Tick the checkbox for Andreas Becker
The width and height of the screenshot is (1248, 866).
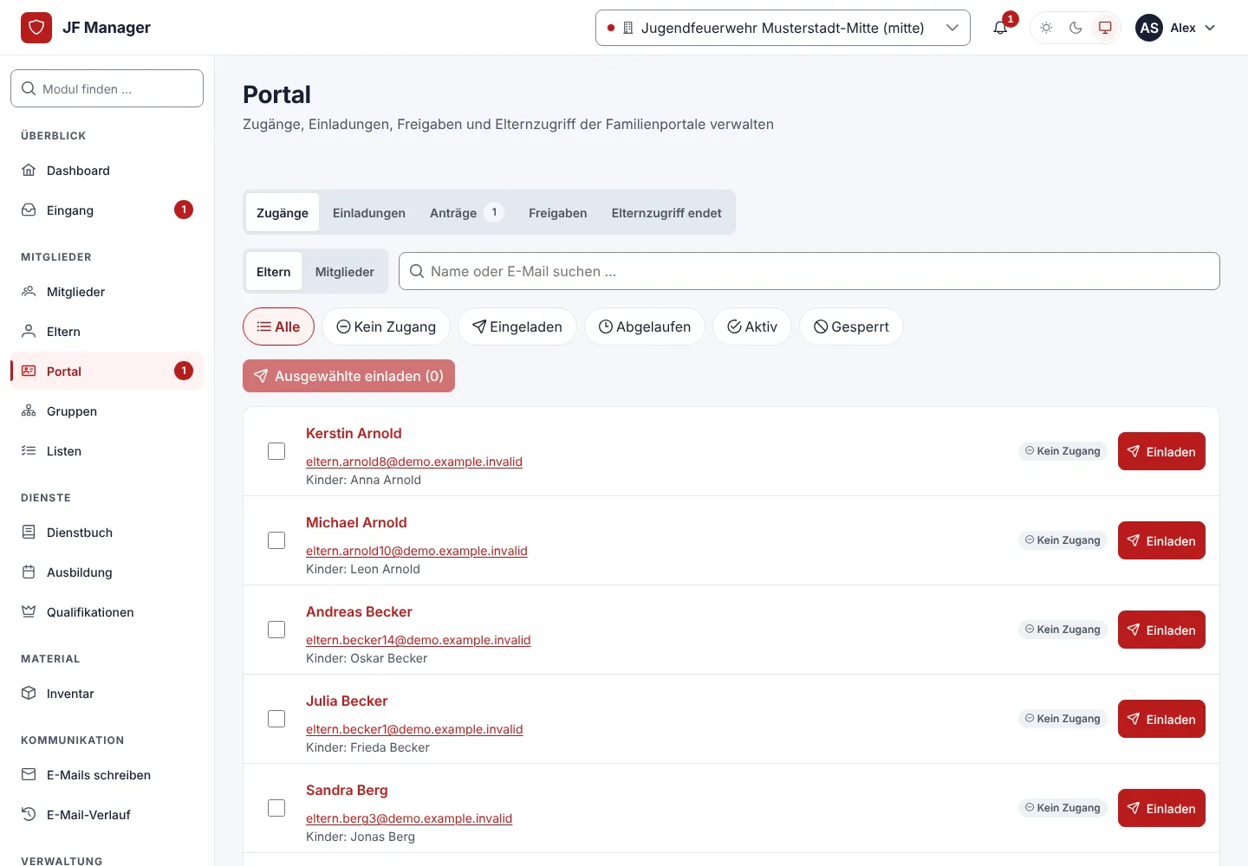click(x=276, y=630)
